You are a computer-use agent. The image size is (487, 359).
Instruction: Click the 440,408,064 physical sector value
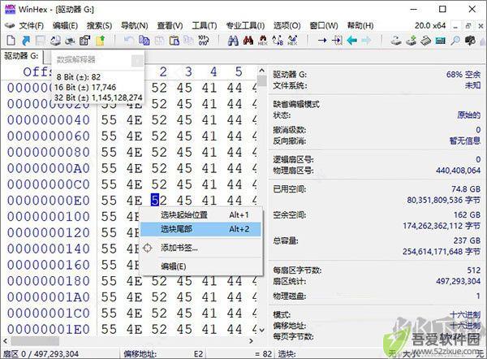coord(458,171)
